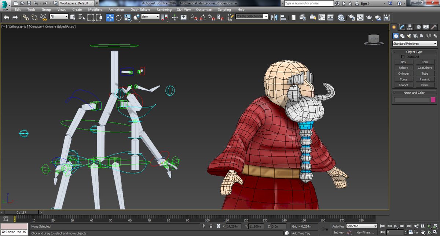Open Render Setup teapot icon
Screen dimensions: 440x236
click(352, 17)
